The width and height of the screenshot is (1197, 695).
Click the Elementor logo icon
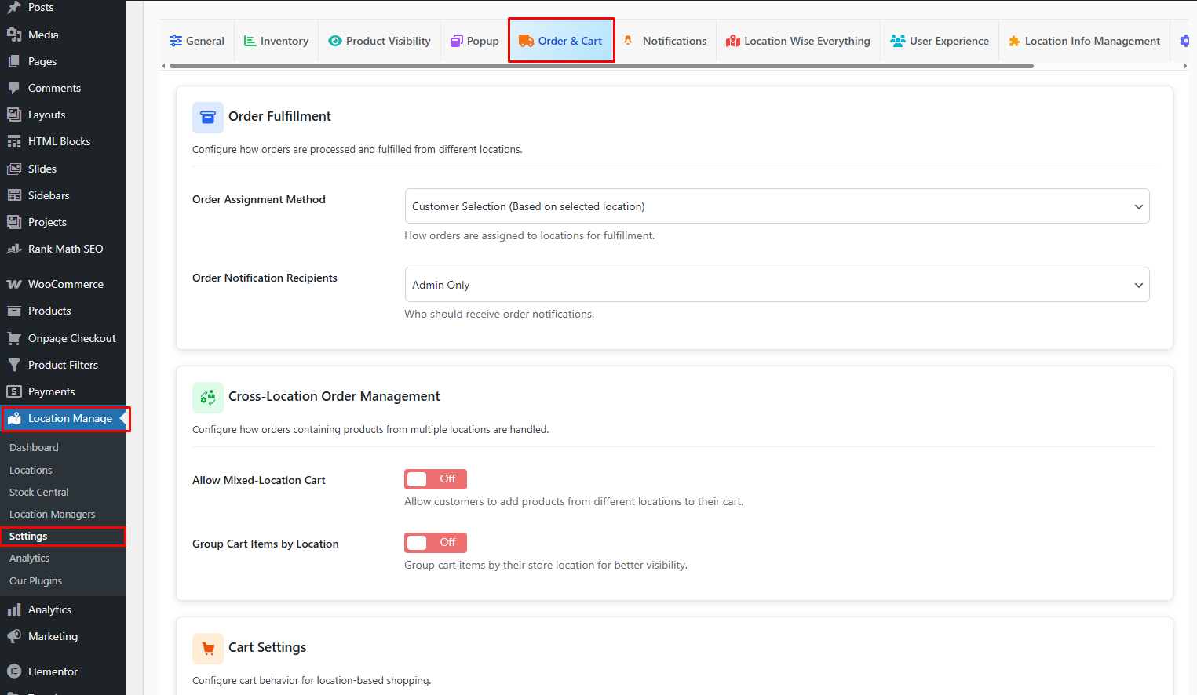coord(14,671)
